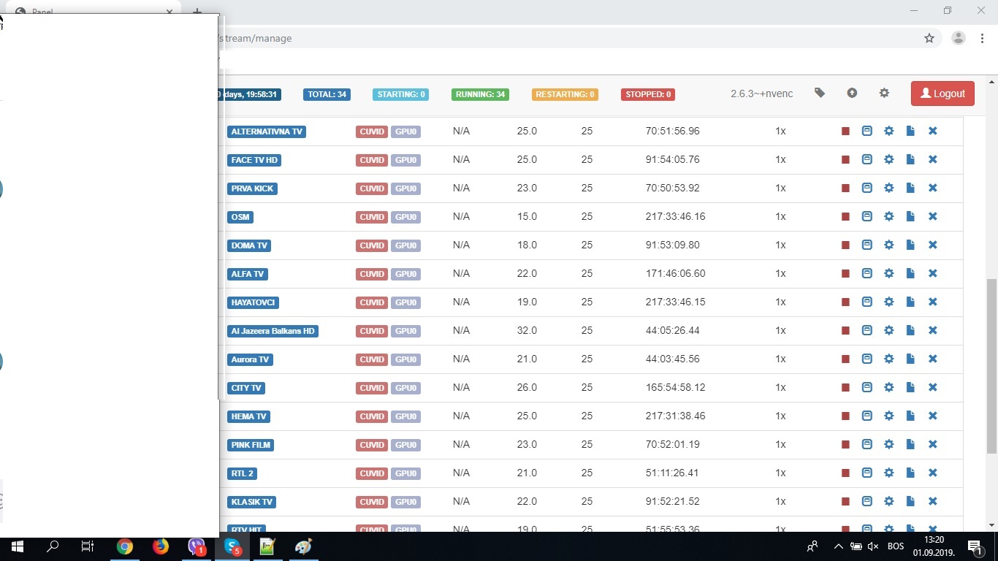The image size is (998, 561).
Task: Open Skype from the taskbar
Action: point(232,546)
